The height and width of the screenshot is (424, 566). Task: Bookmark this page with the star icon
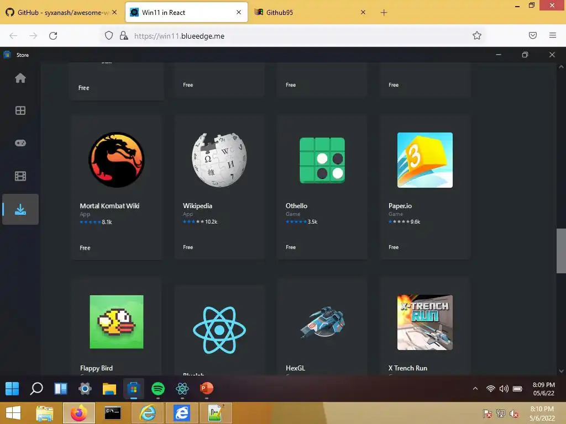pos(477,35)
